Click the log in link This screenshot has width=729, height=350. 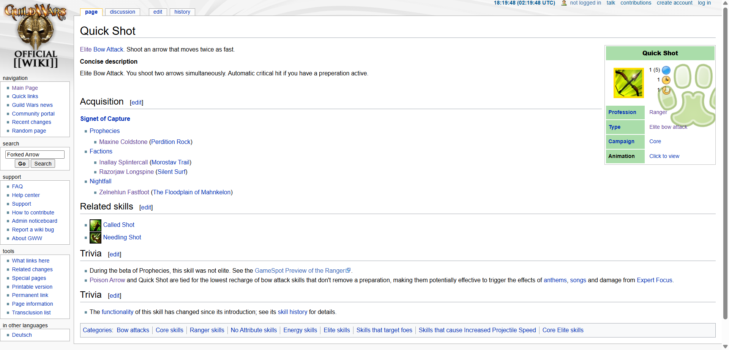coord(704,3)
